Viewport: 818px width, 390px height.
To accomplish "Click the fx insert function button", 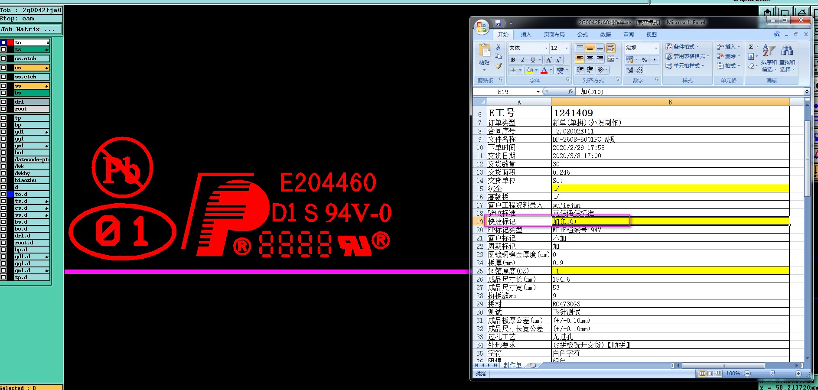I will click(570, 91).
